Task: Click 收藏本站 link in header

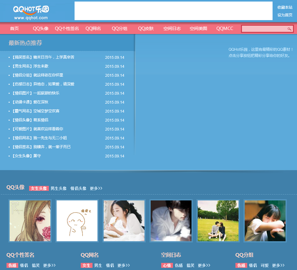Action: coord(285,7)
